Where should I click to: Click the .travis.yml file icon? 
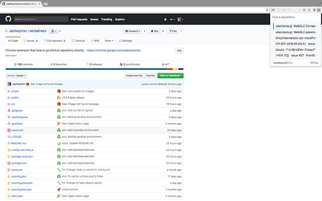coord(9,130)
